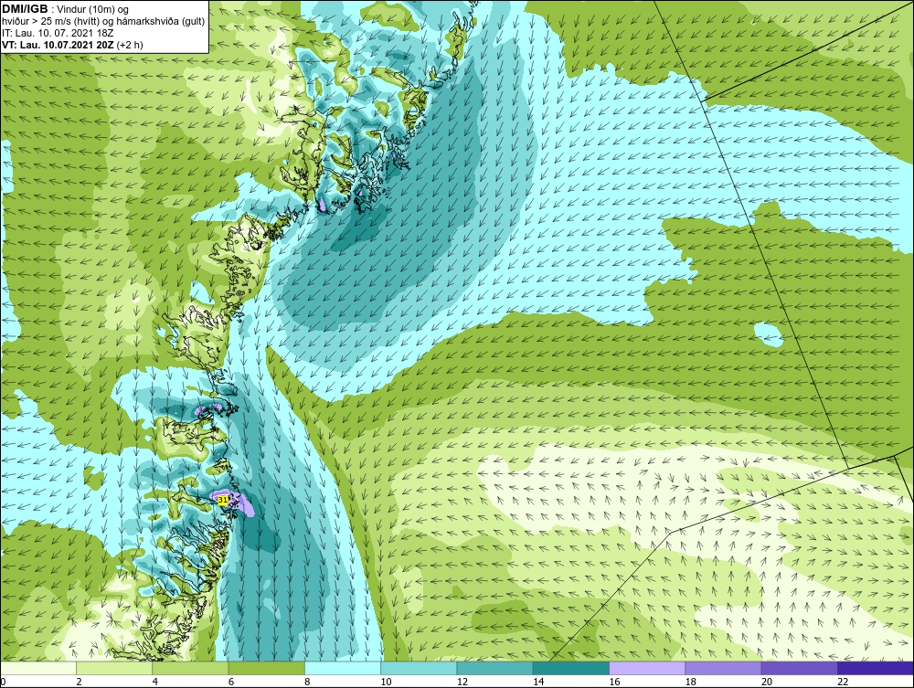Click the yellow 31 gust marker

tap(223, 500)
